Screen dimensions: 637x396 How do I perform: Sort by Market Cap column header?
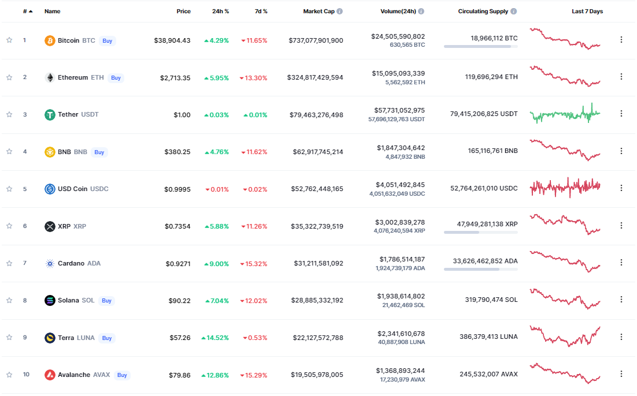319,12
